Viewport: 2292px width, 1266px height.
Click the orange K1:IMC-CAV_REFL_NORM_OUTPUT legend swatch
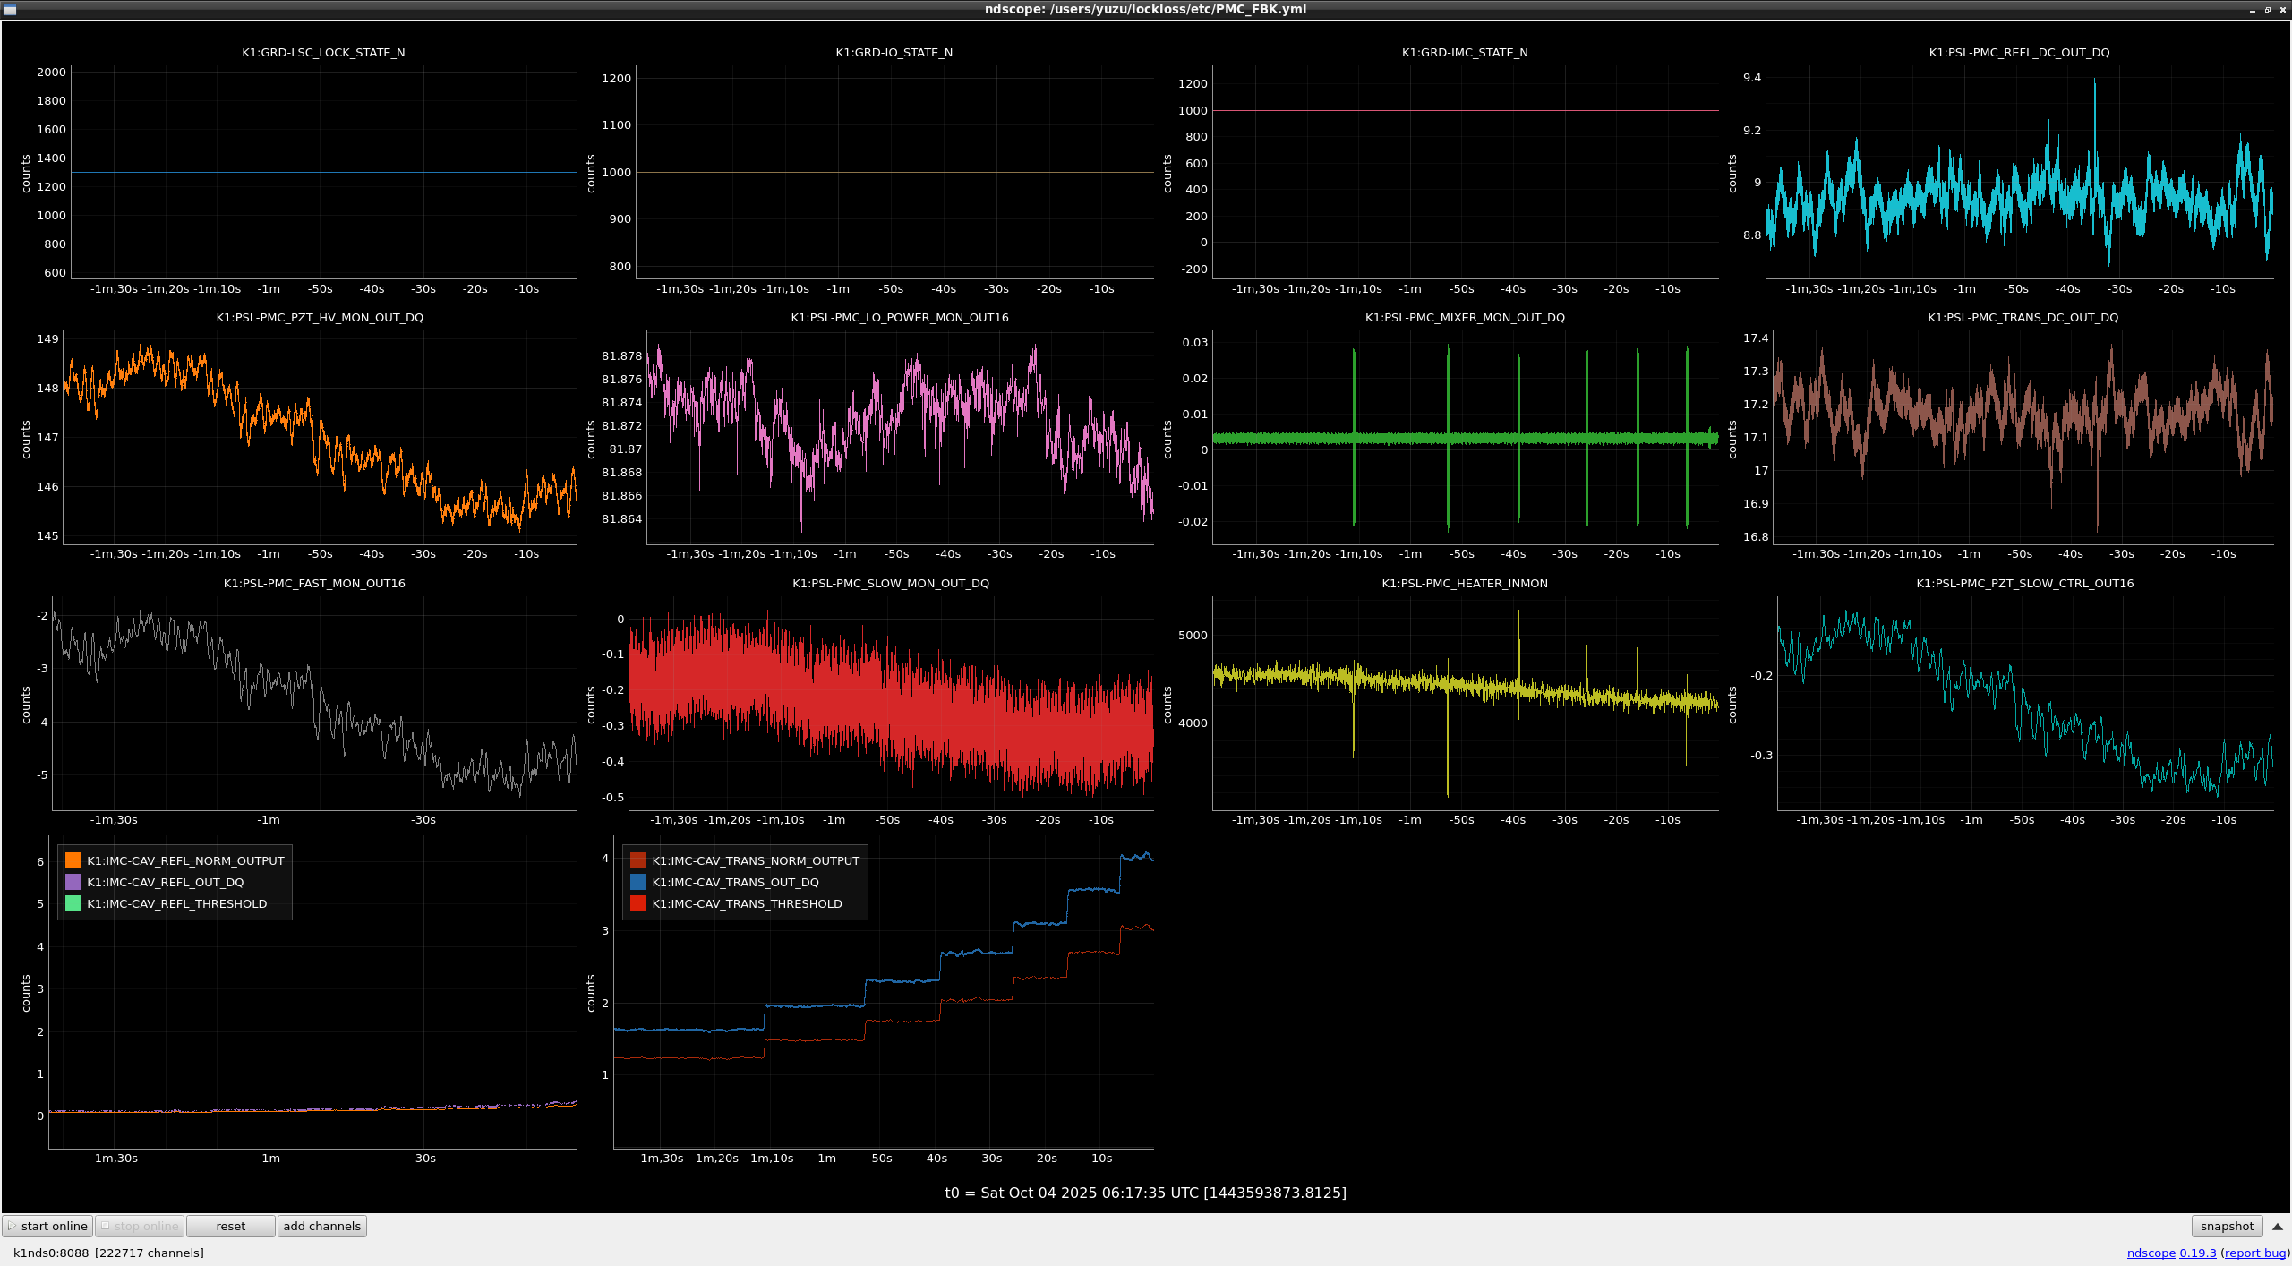coord(73,860)
